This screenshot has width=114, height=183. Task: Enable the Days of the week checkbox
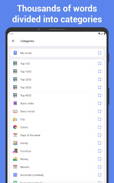point(100,135)
